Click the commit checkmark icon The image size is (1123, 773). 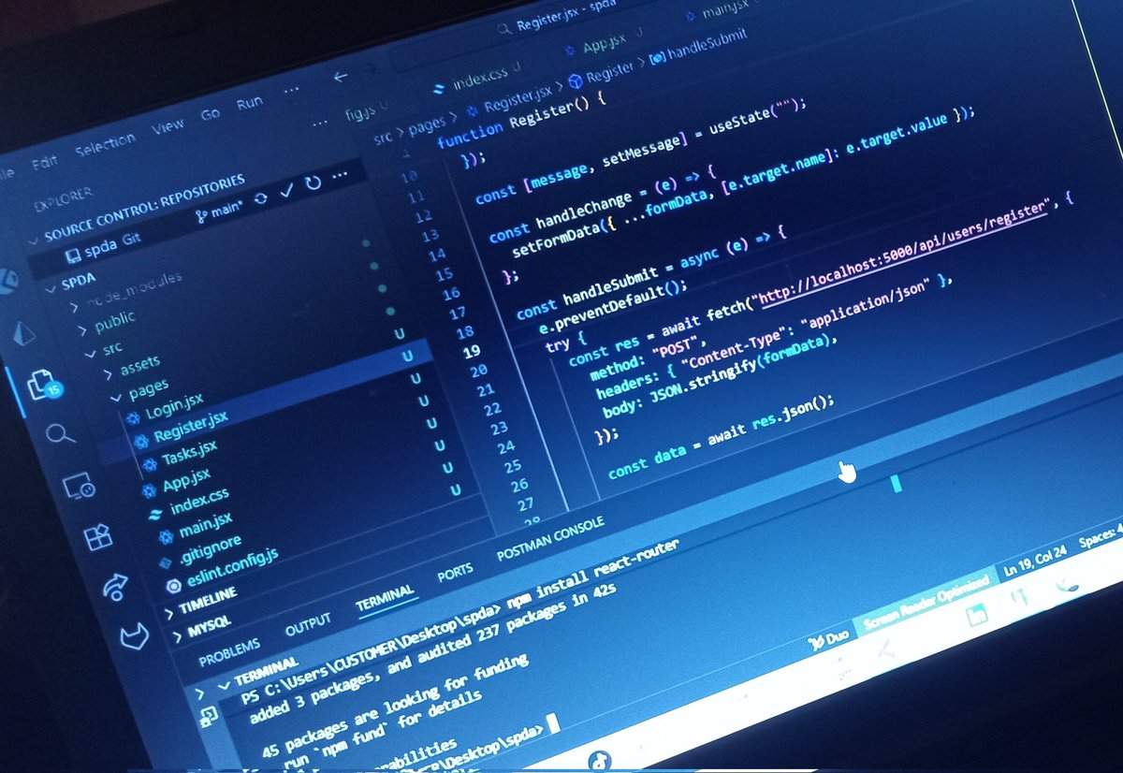click(x=286, y=189)
